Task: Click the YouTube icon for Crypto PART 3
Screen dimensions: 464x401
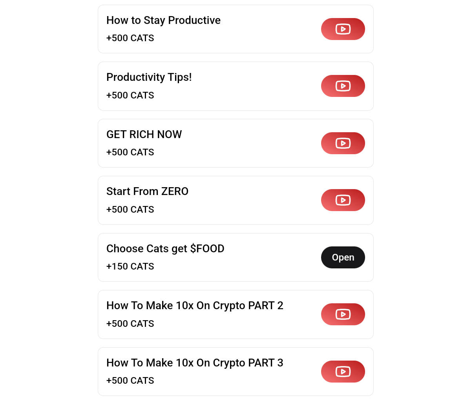Action: pyautogui.click(x=343, y=372)
